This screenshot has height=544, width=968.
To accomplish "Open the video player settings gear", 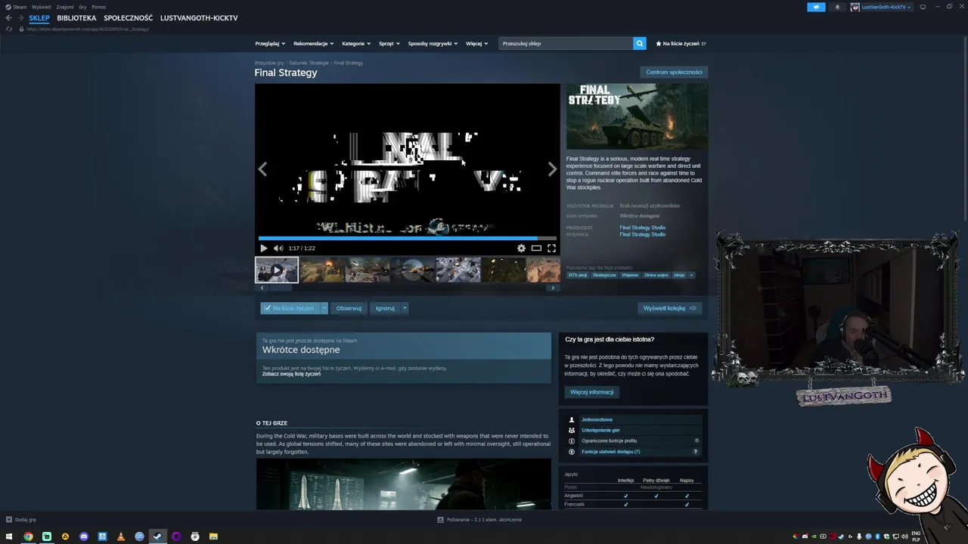I will pos(521,248).
